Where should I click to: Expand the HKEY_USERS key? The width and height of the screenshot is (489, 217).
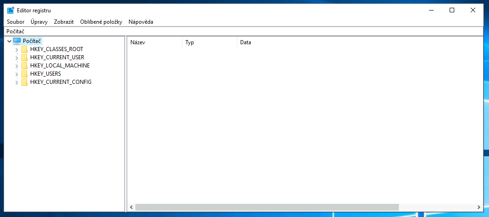[17, 74]
